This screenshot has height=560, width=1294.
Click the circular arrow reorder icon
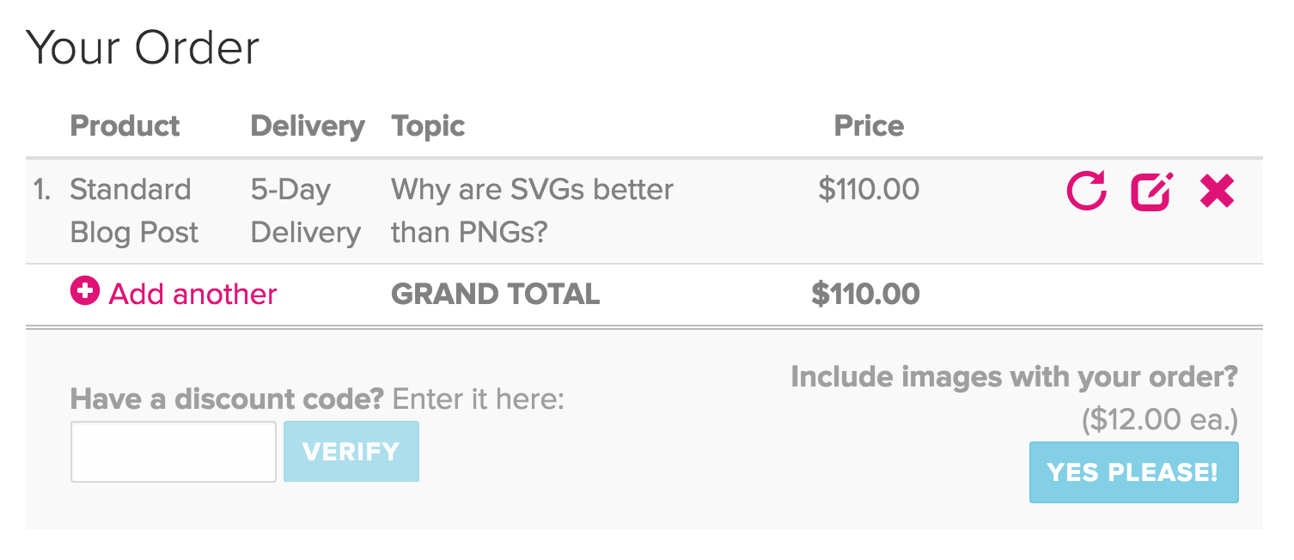(1087, 191)
